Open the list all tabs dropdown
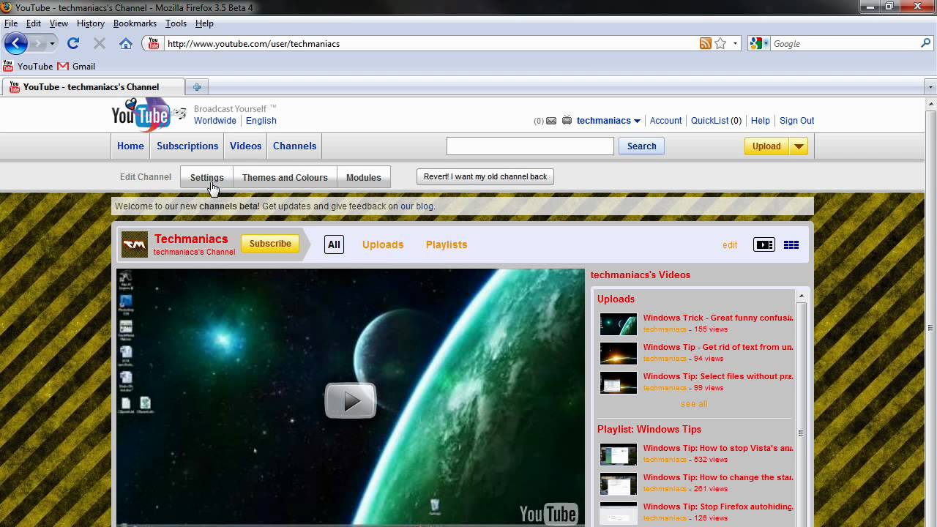 (931, 86)
